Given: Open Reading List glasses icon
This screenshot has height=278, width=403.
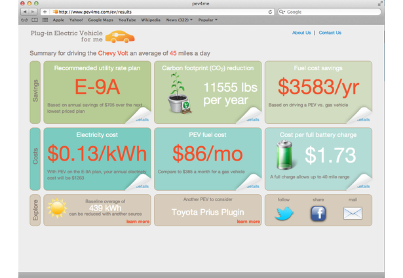Looking at the screenshot, I should coord(24,20).
